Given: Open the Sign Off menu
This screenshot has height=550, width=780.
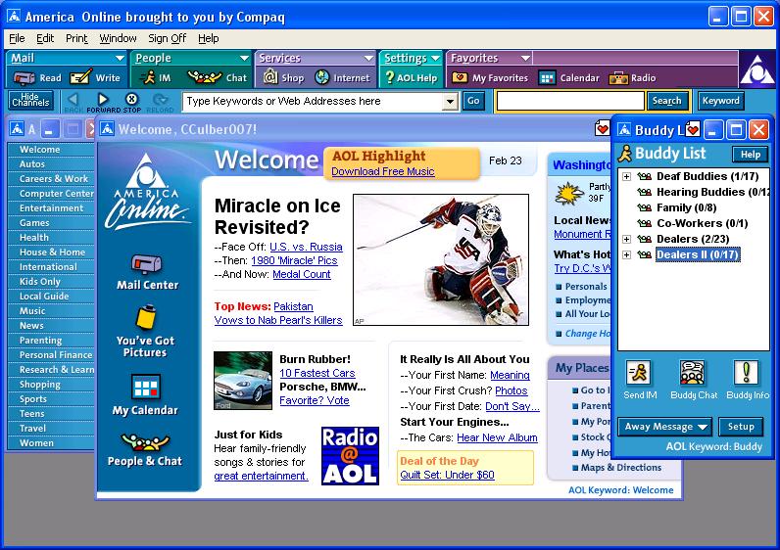Looking at the screenshot, I should coord(168,38).
